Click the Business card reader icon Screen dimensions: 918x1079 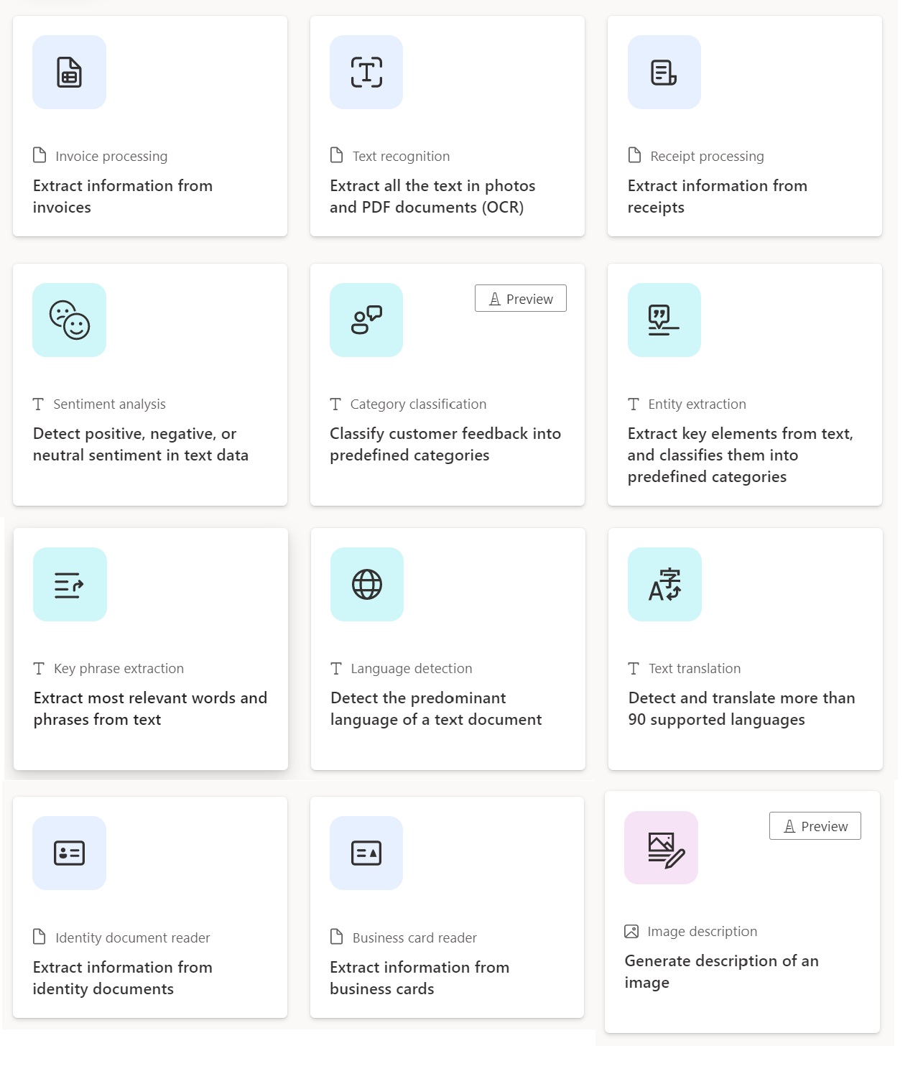[x=366, y=853]
